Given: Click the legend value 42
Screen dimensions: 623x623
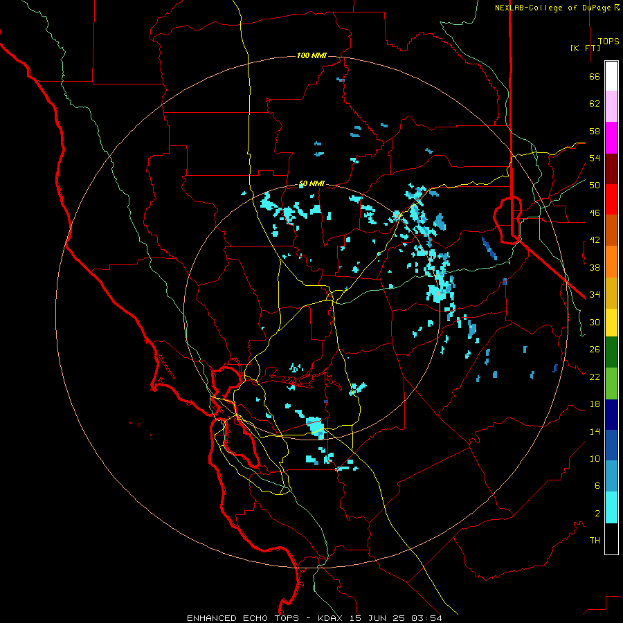Looking at the screenshot, I should coord(595,240).
